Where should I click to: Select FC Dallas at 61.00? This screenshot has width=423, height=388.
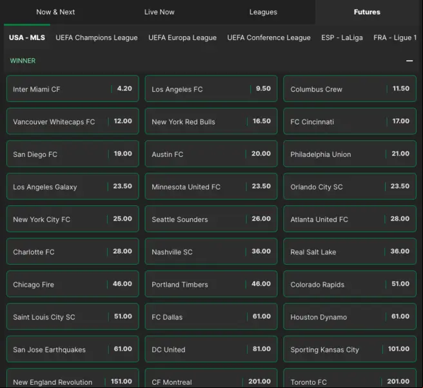point(211,316)
